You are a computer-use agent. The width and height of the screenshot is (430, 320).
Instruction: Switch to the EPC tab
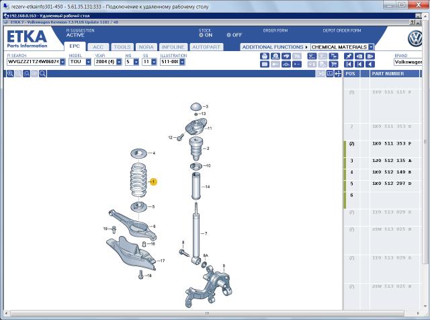75,46
